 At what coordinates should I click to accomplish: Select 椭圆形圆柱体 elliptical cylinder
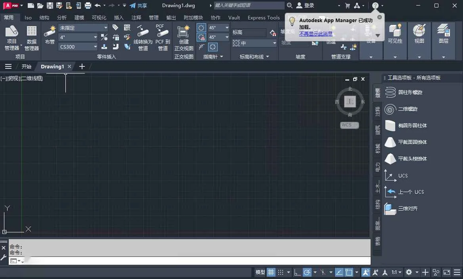(x=406, y=125)
